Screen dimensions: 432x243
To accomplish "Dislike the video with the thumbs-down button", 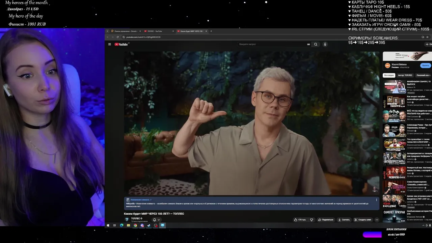I will tap(312, 220).
